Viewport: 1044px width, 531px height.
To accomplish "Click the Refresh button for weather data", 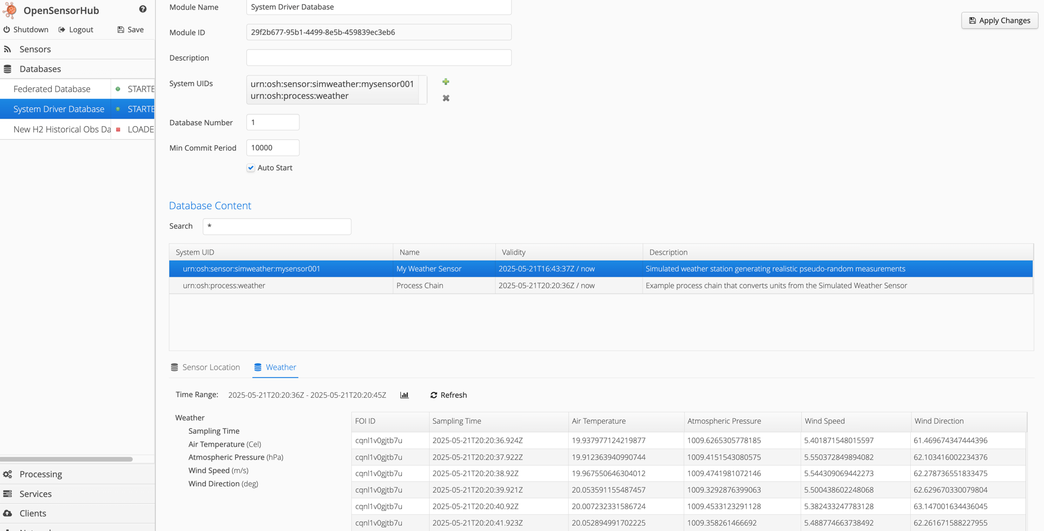I will pyautogui.click(x=449, y=395).
